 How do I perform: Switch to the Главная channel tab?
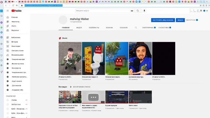coord(66,28)
